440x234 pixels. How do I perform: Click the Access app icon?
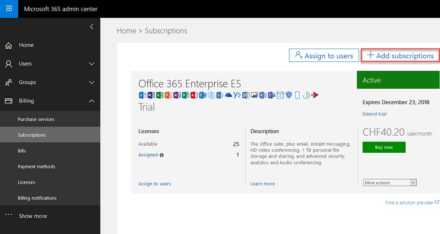pos(194,95)
